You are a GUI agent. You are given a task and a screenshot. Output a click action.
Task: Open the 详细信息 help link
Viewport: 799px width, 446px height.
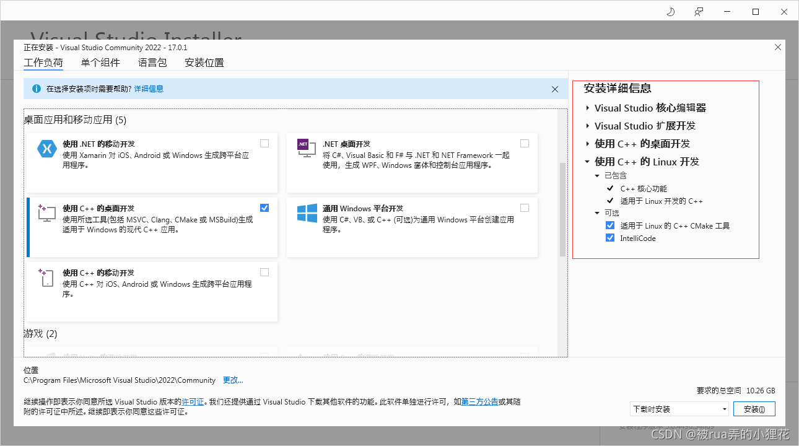149,89
